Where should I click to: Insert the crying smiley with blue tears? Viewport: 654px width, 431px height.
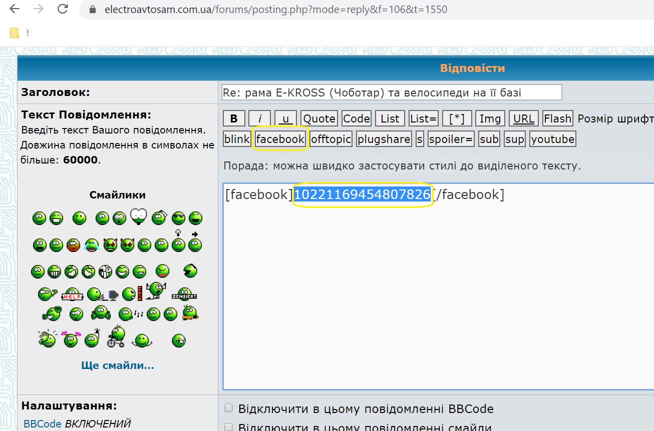(x=91, y=245)
